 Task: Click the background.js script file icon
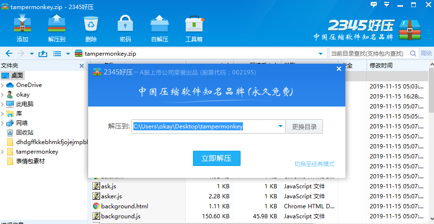tap(96, 216)
